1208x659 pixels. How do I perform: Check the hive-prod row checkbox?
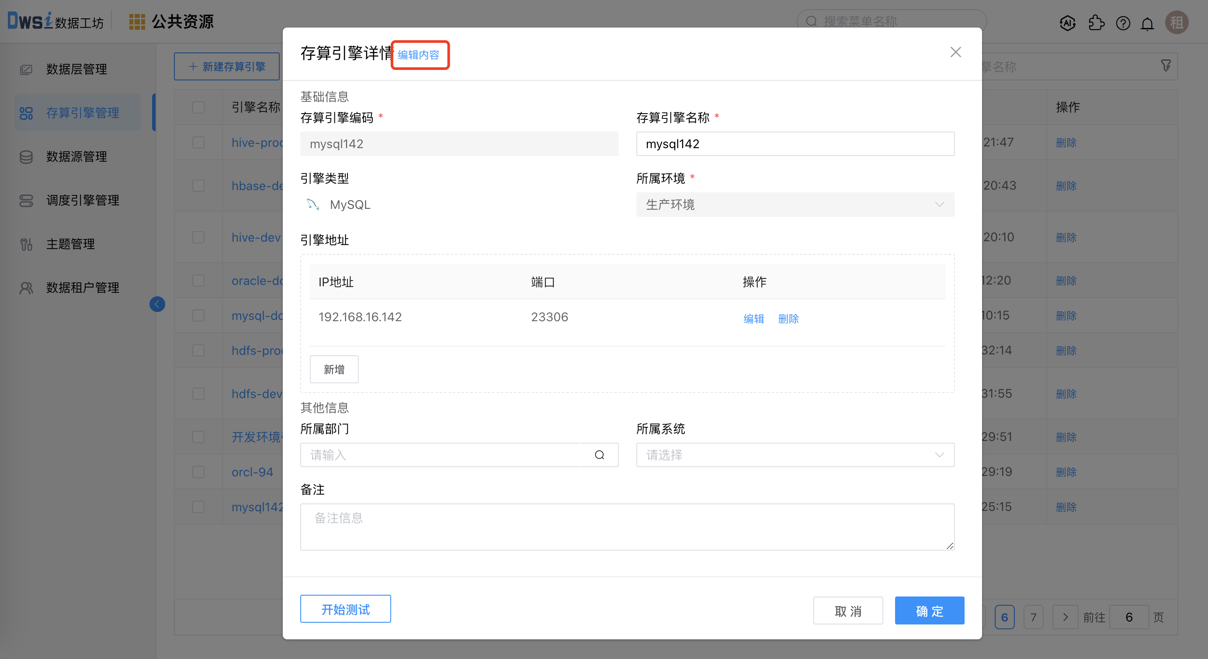tap(198, 142)
